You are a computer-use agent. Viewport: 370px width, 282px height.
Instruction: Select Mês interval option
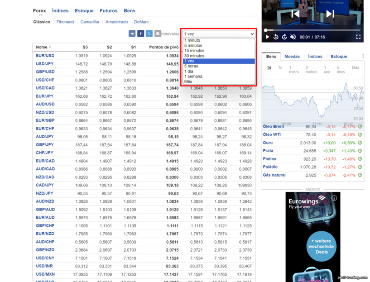219,81
